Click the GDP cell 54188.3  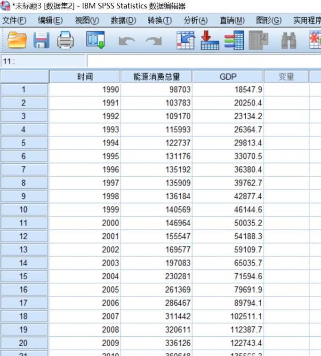(x=228, y=236)
